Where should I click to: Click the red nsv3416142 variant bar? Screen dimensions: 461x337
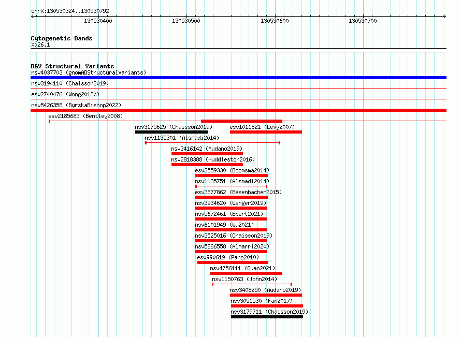click(207, 154)
